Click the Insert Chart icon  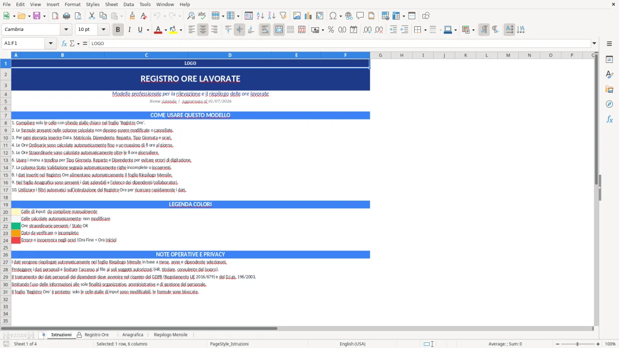point(307,16)
